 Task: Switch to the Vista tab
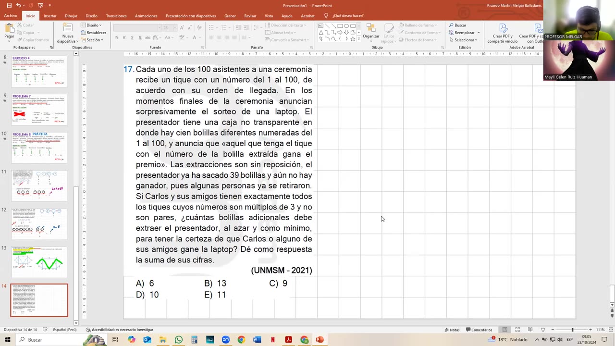pyautogui.click(x=269, y=16)
